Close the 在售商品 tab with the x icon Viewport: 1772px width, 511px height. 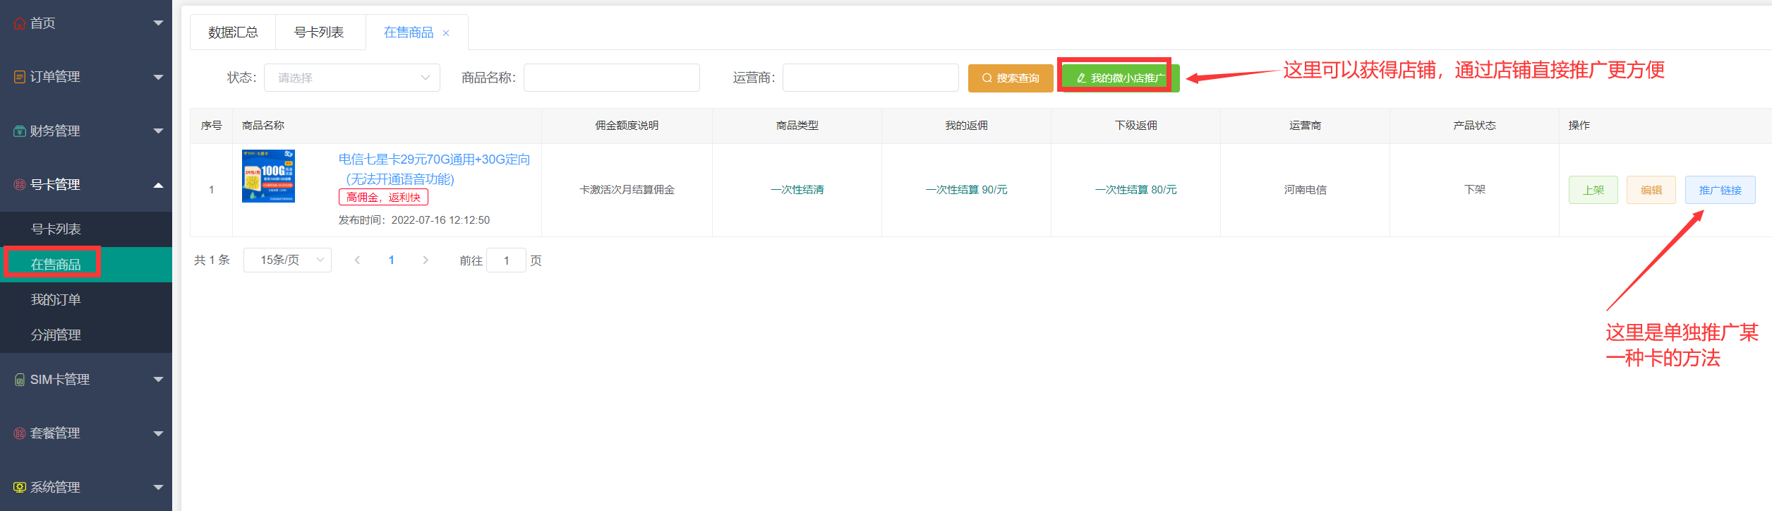446,33
